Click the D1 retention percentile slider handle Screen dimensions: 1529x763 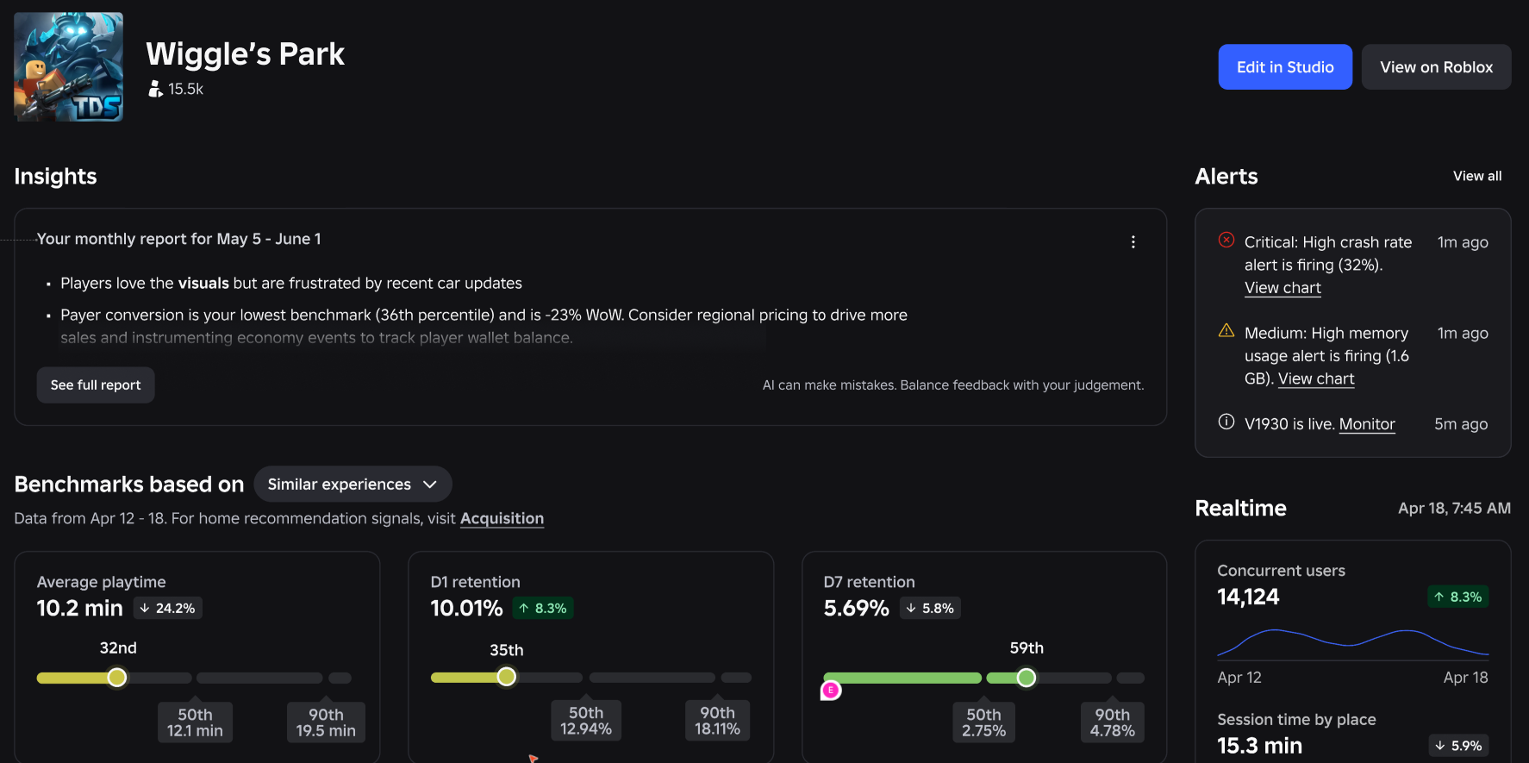pos(507,678)
